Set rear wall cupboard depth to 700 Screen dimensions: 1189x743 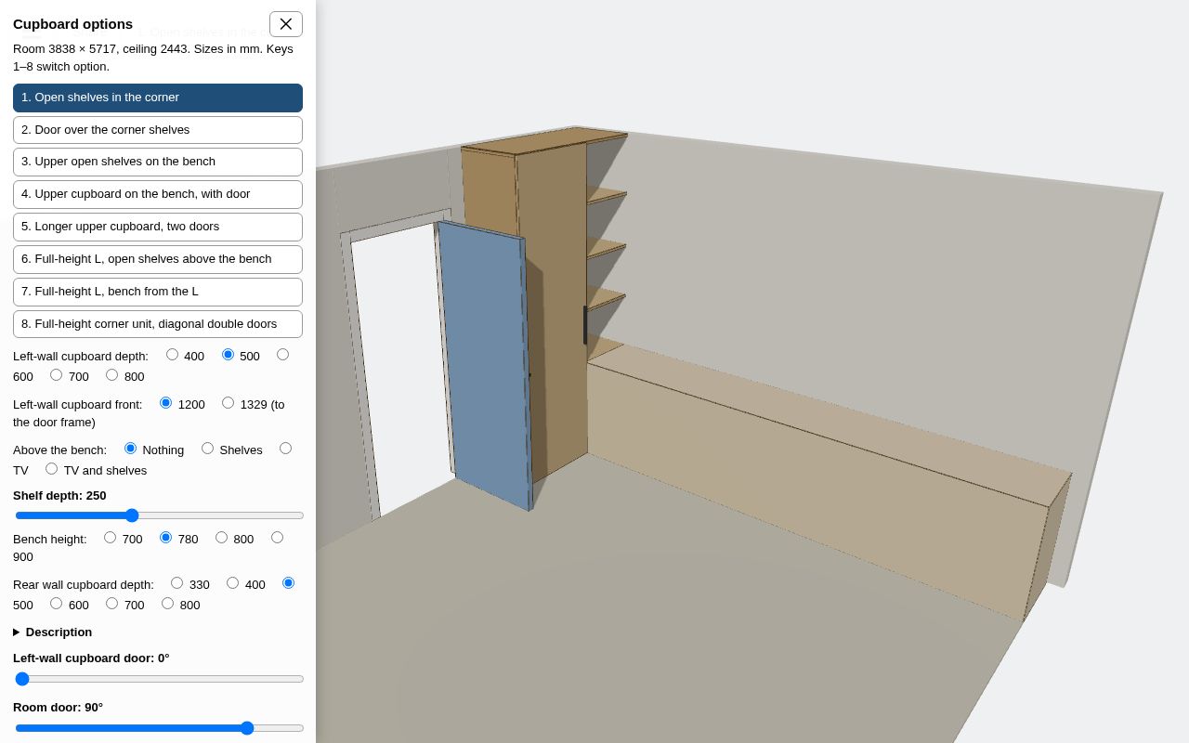pos(111,604)
